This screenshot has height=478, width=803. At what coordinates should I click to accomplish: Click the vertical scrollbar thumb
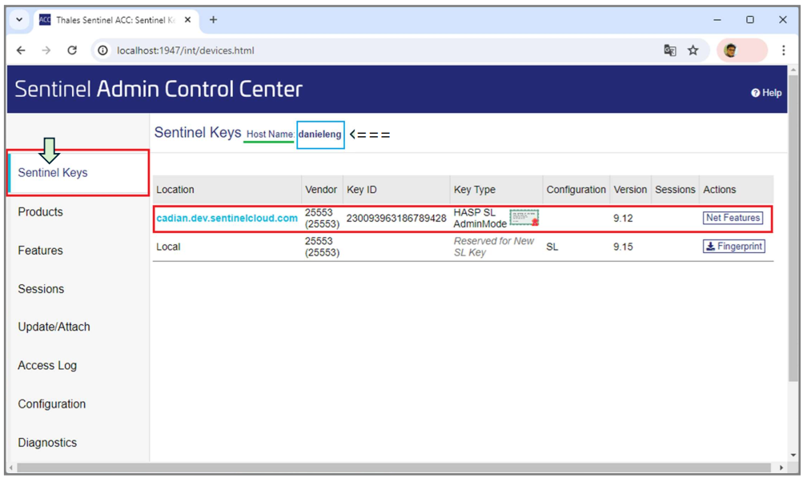793,228
